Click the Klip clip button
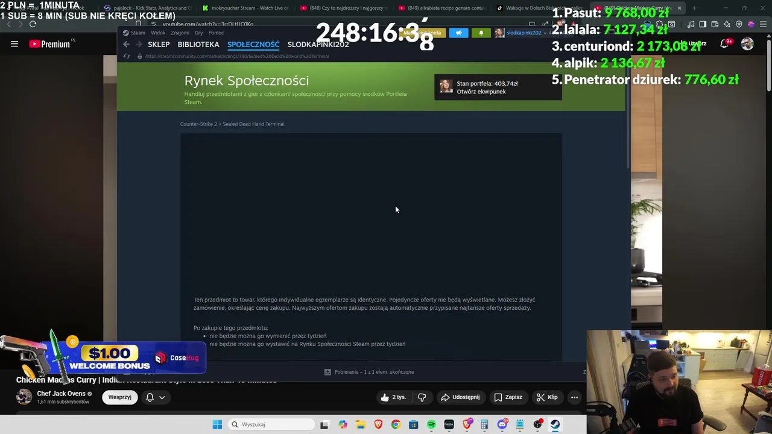772x434 pixels. click(547, 397)
